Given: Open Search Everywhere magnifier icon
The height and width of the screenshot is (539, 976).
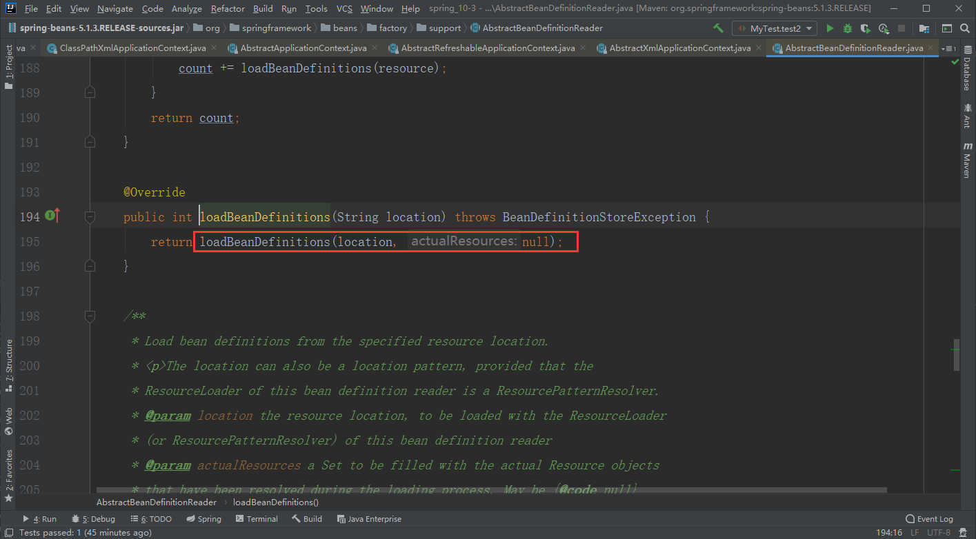Looking at the screenshot, I should tap(965, 28).
